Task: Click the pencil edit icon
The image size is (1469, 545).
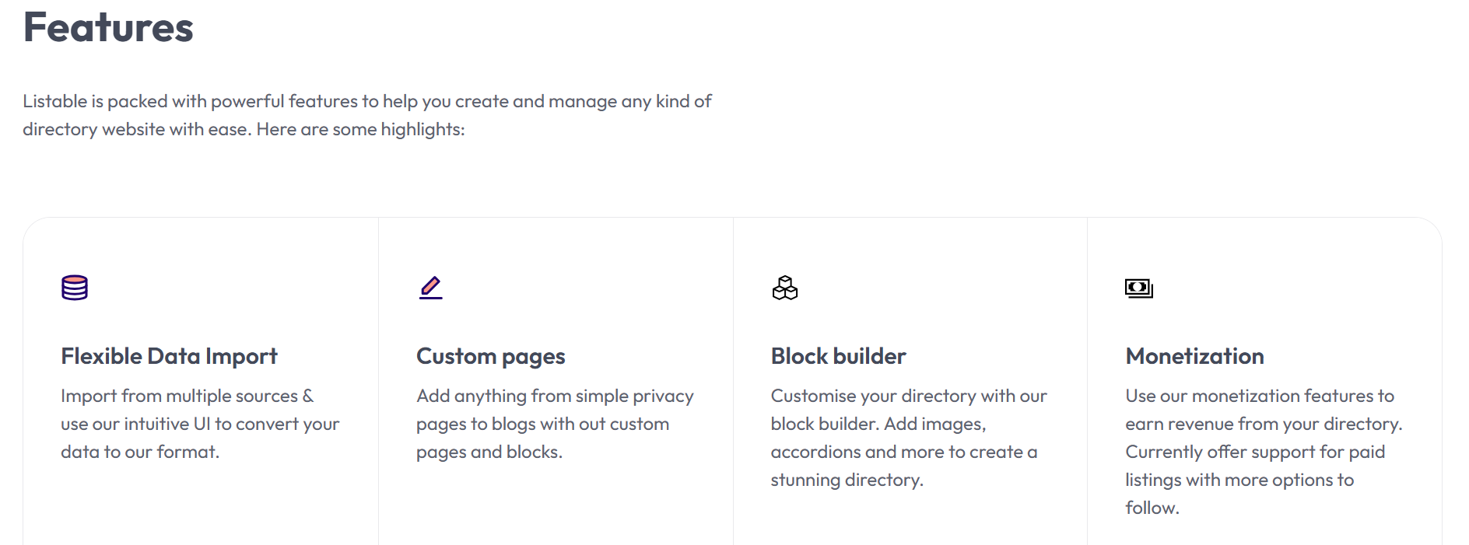Action: (x=430, y=288)
